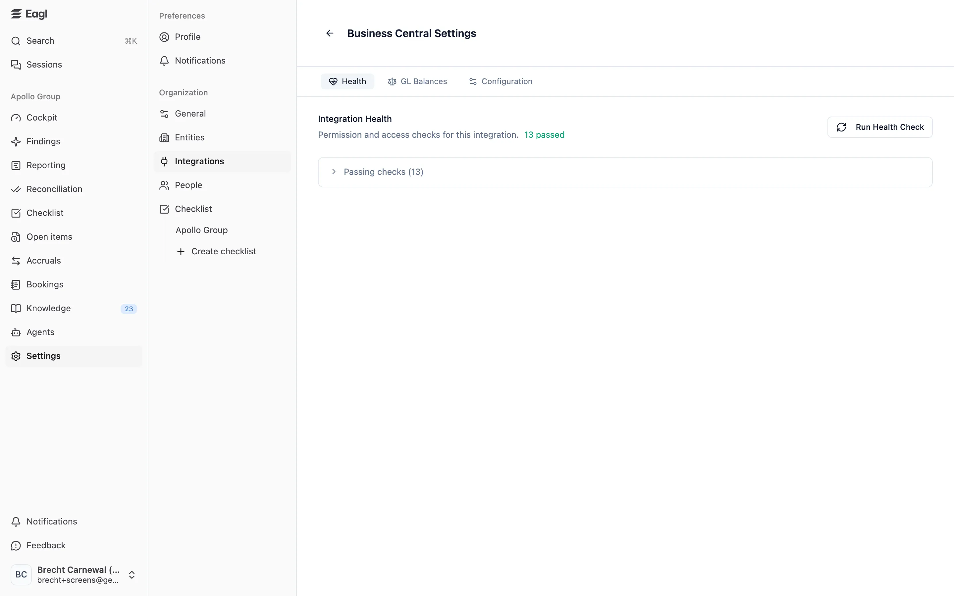Click the Eagl logo
954x596 pixels.
29,14
